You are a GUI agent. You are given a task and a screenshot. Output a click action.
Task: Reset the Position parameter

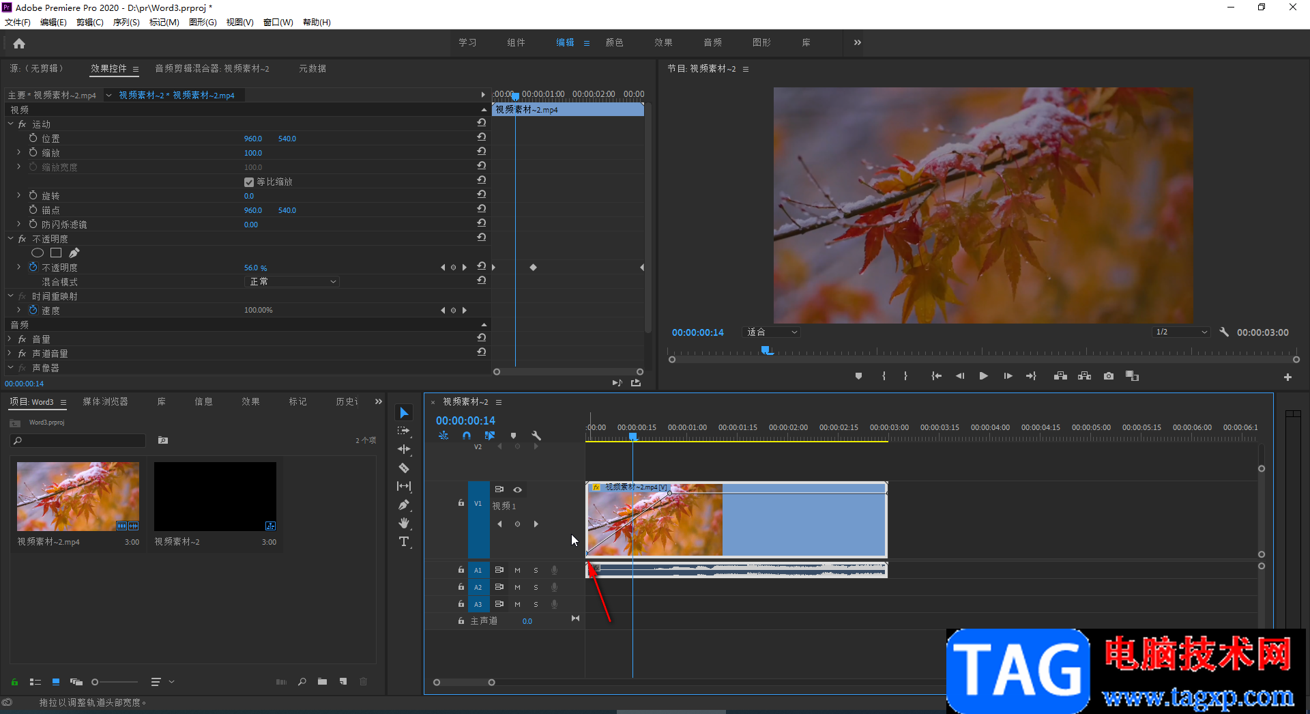[x=481, y=137]
